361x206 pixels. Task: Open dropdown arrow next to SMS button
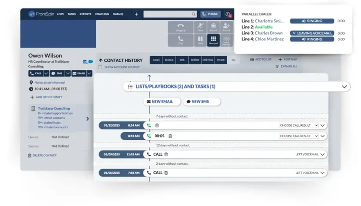67,73
